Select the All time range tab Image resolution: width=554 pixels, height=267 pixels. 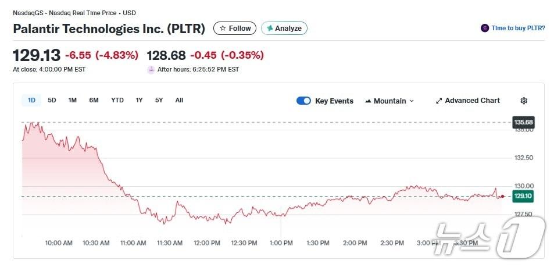(x=179, y=100)
